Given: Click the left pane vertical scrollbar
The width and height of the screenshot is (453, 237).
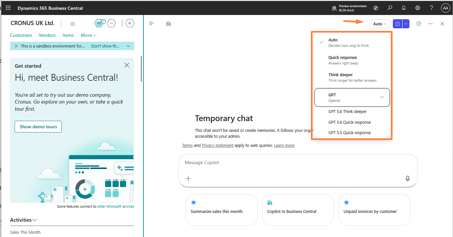Looking at the screenshot, I should pyautogui.click(x=141, y=69).
